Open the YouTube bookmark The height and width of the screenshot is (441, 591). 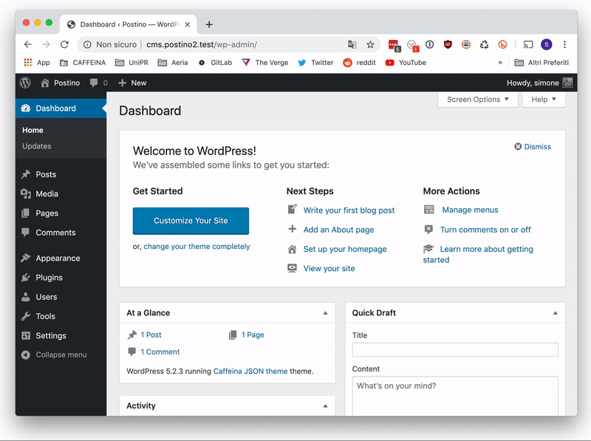pos(406,63)
